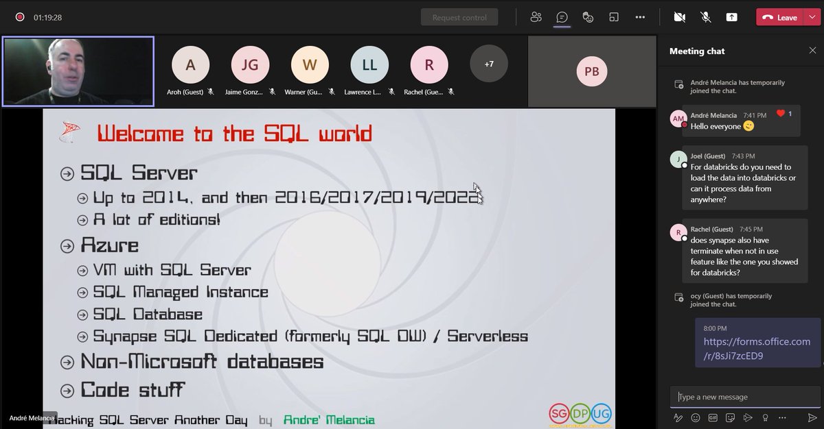Show the +7 additional participants
This screenshot has width=824, height=429.
coord(489,64)
